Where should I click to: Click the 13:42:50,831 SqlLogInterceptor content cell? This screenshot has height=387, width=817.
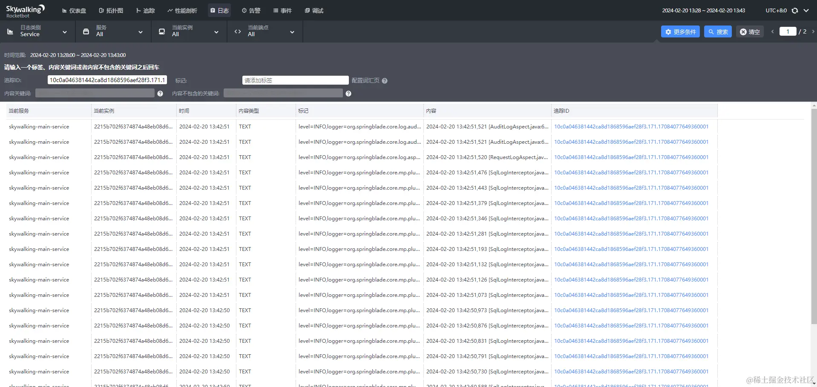click(x=487, y=341)
